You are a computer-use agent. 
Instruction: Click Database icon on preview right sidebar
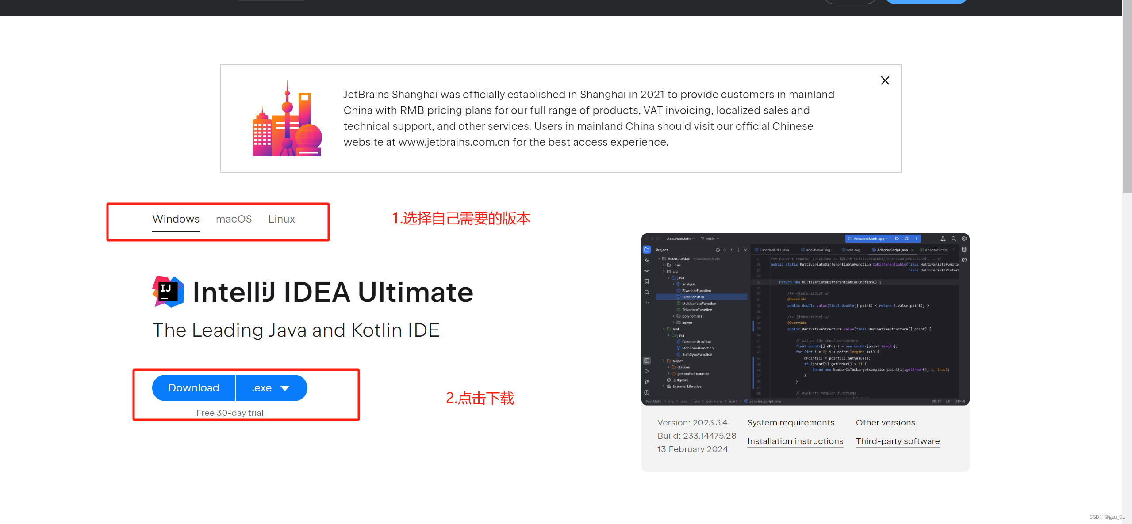tap(964, 250)
